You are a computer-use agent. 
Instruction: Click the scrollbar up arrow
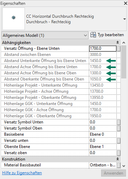click(124, 43)
